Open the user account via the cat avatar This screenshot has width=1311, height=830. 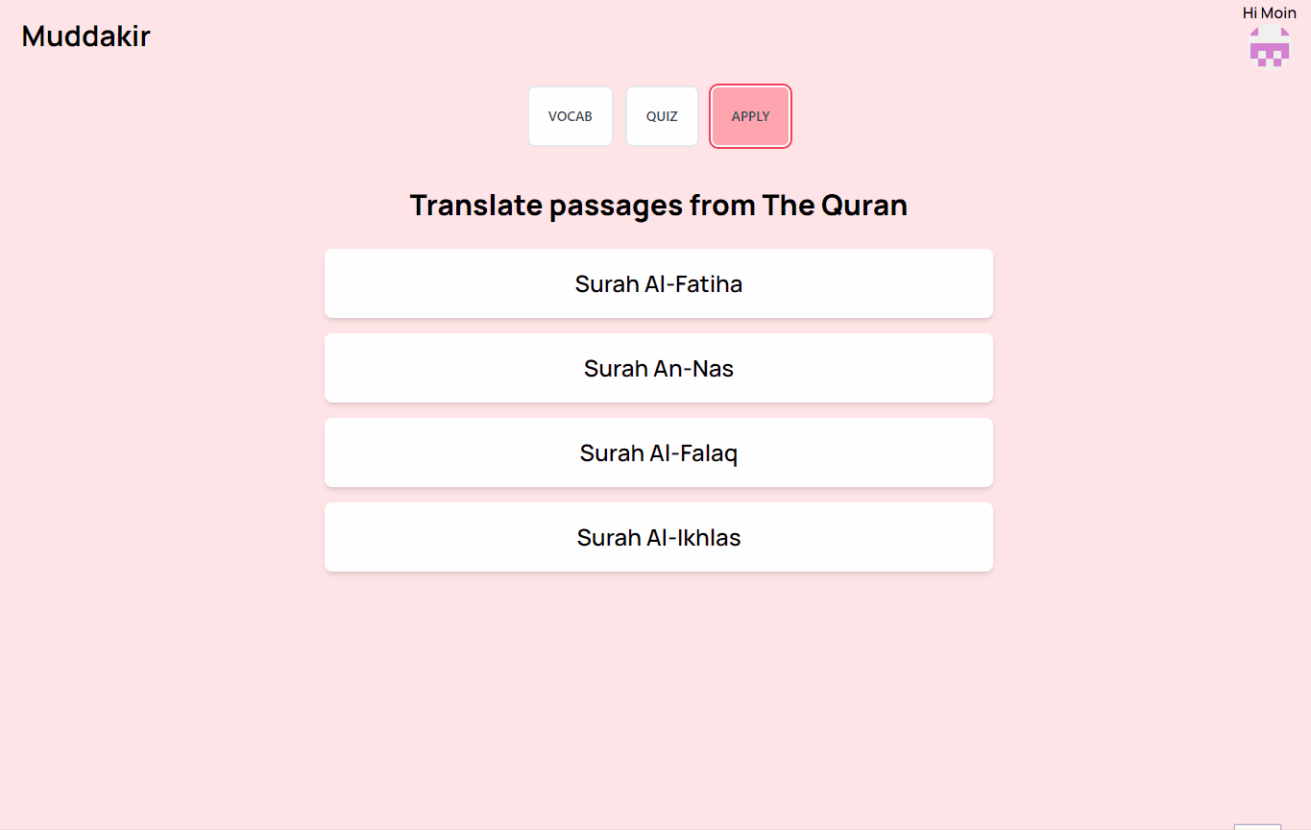1269,45
